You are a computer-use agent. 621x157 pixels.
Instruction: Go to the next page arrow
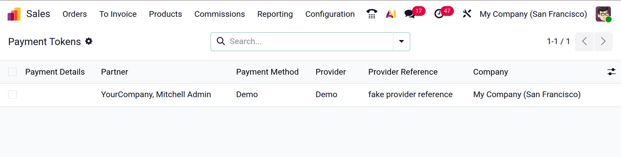603,41
